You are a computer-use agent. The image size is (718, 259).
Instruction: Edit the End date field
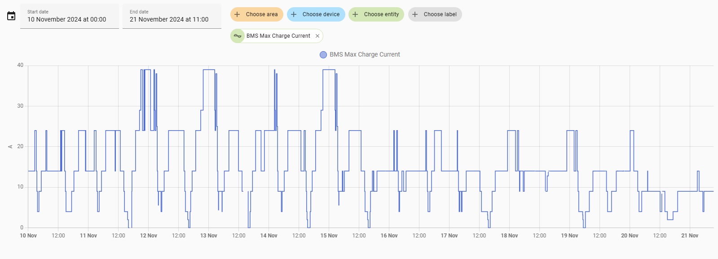point(172,16)
